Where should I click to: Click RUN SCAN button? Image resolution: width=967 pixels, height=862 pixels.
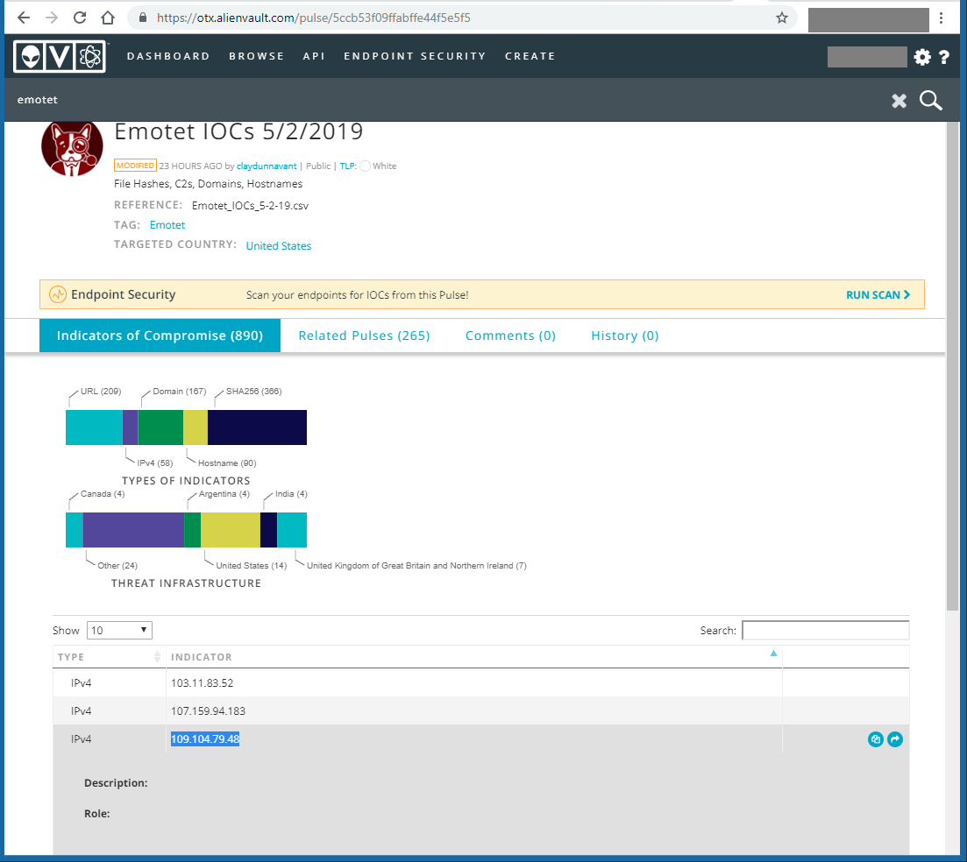(878, 295)
